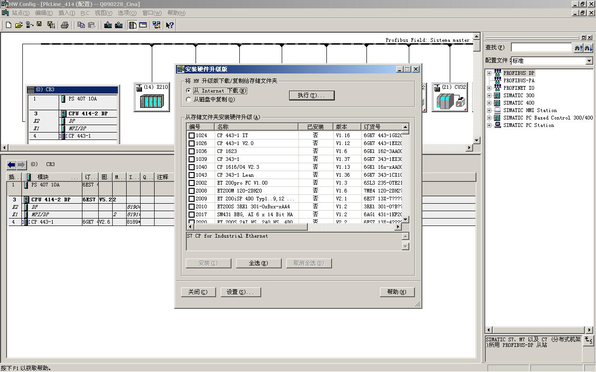Click the 名称 column header

coord(256,127)
